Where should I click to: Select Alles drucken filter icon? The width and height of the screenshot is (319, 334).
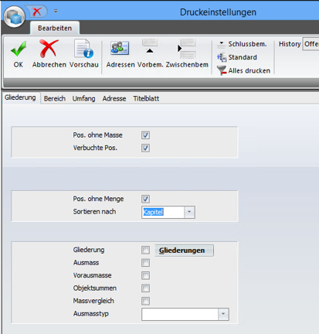point(222,70)
